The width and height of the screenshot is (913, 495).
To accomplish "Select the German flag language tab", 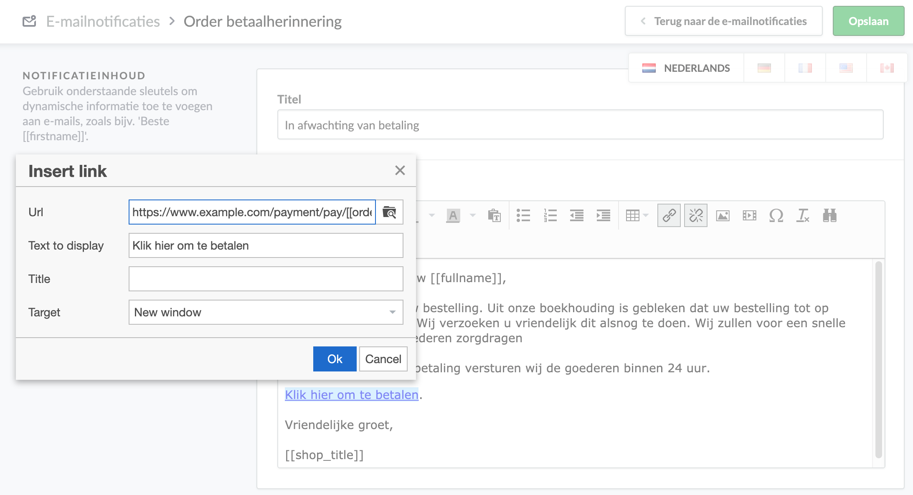I will [764, 68].
